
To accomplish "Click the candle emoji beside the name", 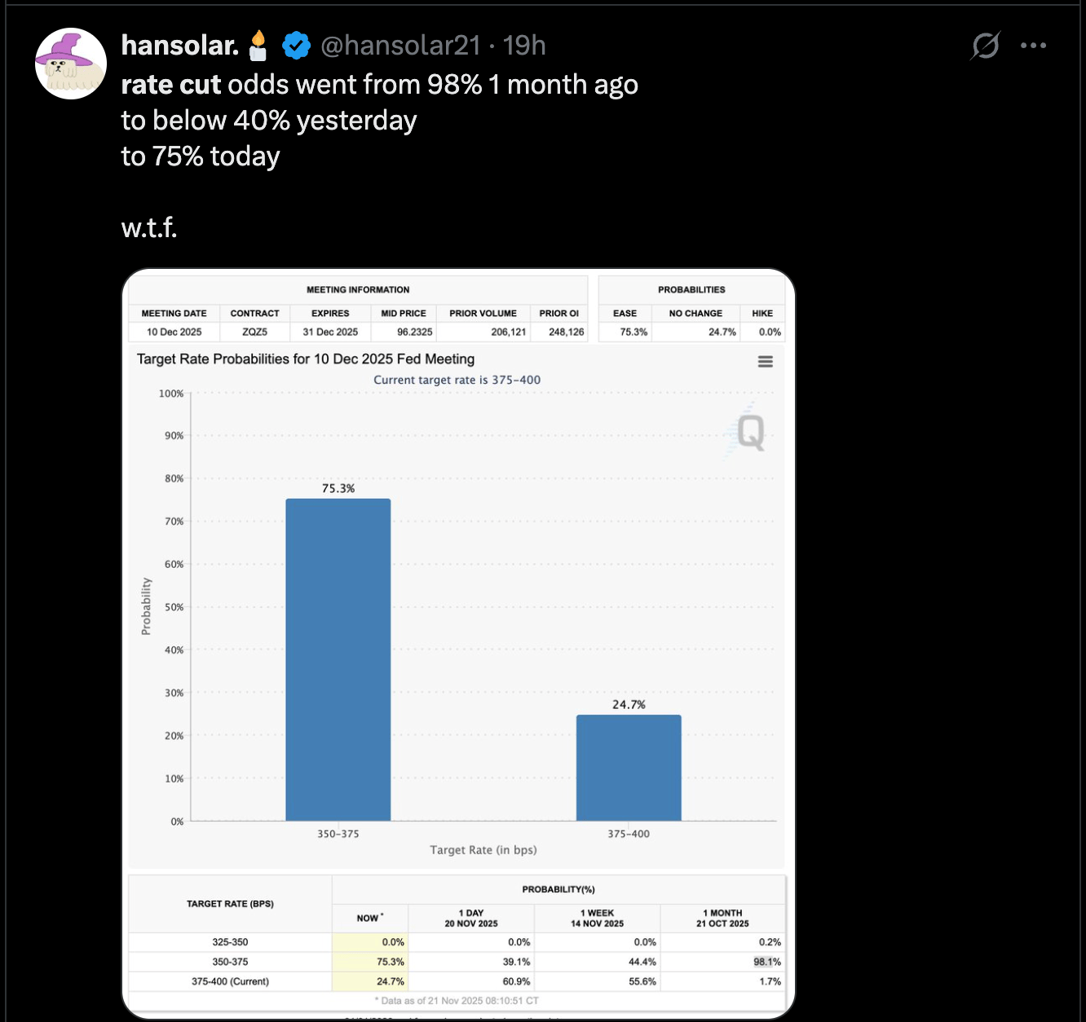I will 258,46.
